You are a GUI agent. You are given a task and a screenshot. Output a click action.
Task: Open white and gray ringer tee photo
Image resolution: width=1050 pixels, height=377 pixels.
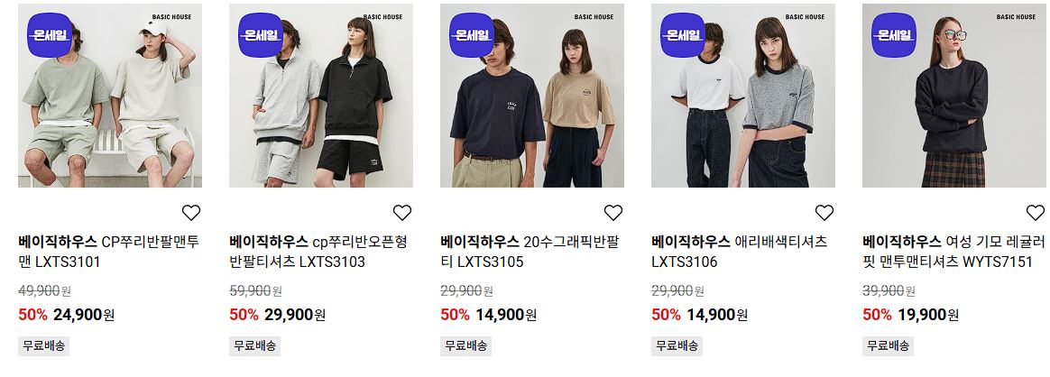[x=742, y=96]
